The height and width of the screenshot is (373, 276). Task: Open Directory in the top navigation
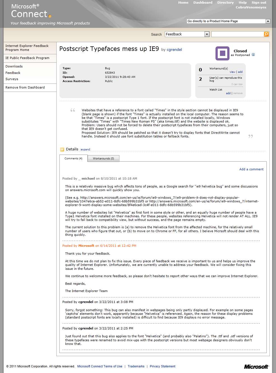point(226,3)
